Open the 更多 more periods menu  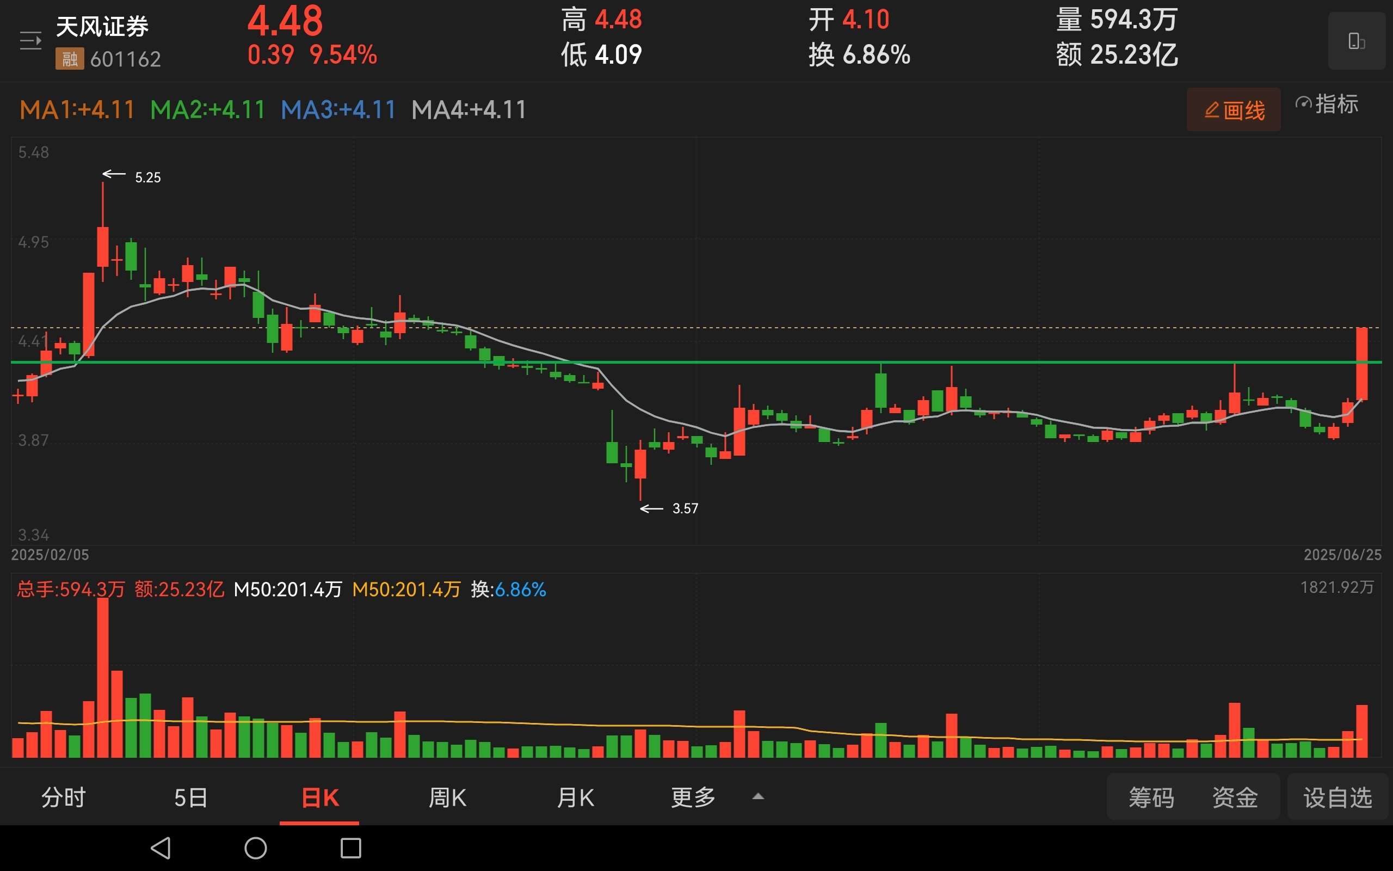pyautogui.click(x=693, y=798)
